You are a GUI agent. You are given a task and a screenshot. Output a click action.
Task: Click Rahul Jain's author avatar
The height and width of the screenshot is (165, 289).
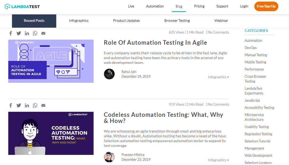(109, 74)
